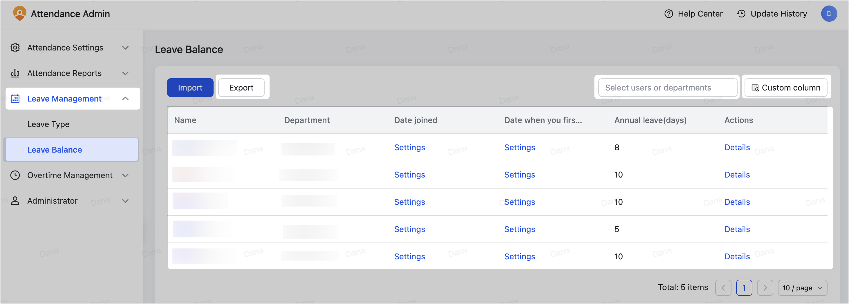This screenshot has width=849, height=304.
Task: Collapse the Leave Management chevron
Action: pos(125,98)
